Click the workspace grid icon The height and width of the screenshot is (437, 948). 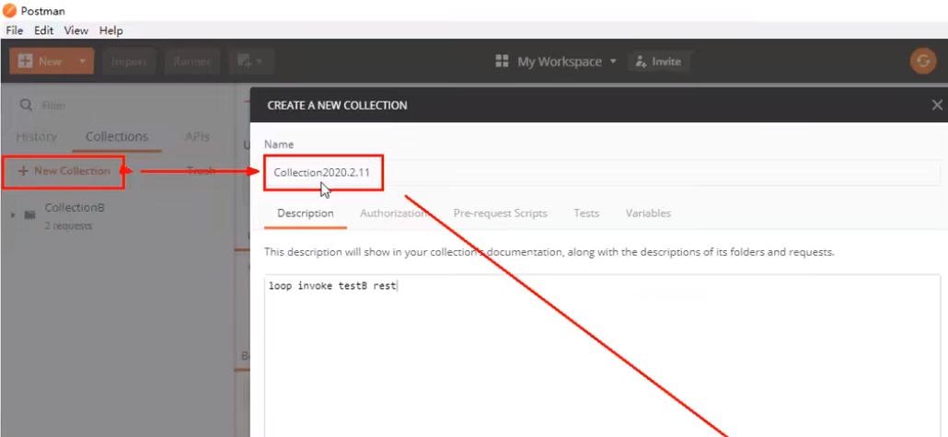[503, 62]
